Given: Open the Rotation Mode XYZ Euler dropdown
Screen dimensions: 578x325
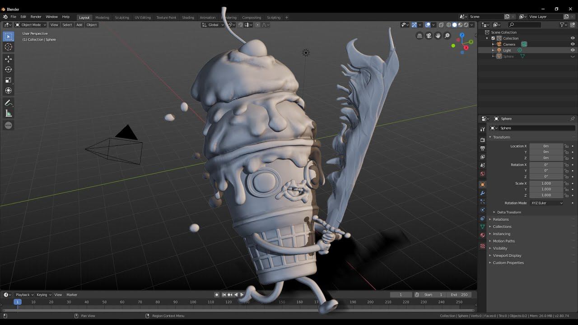Looking at the screenshot, I should pos(546,203).
